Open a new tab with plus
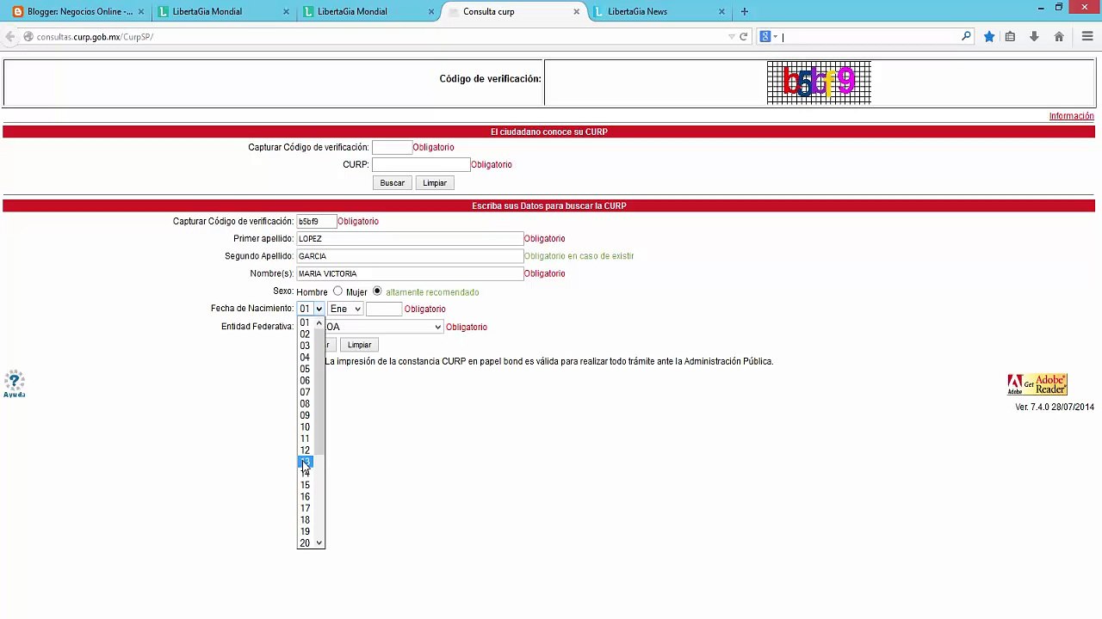The width and height of the screenshot is (1102, 619). point(744,11)
